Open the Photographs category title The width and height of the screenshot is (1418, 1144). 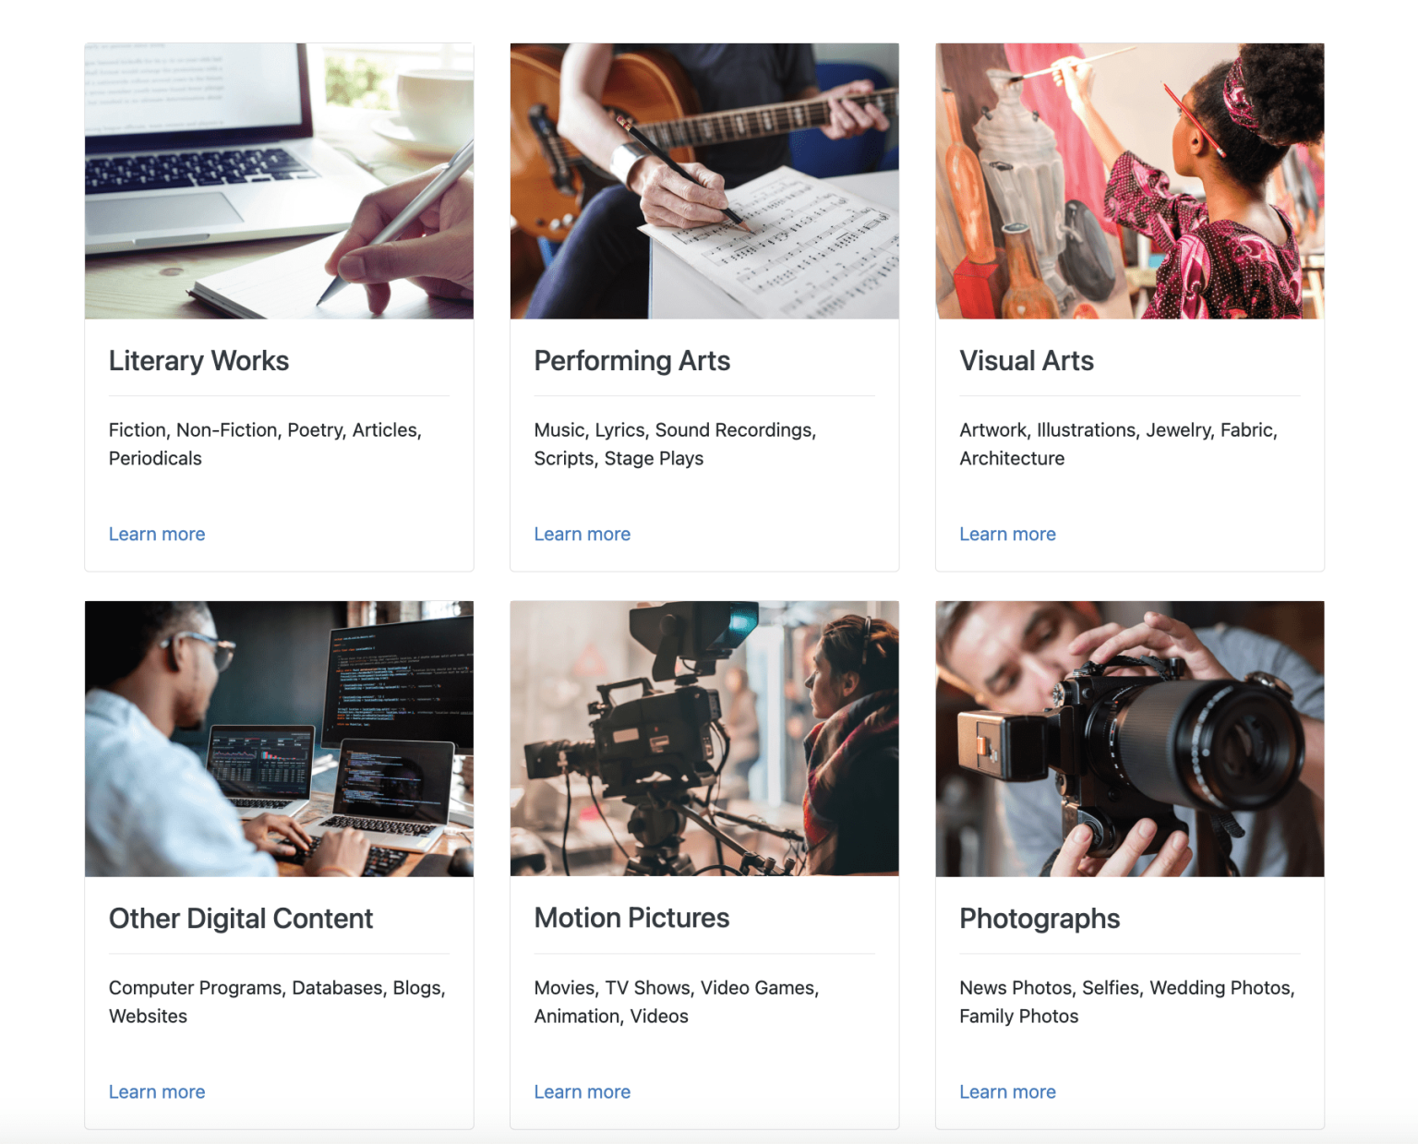tap(1039, 919)
